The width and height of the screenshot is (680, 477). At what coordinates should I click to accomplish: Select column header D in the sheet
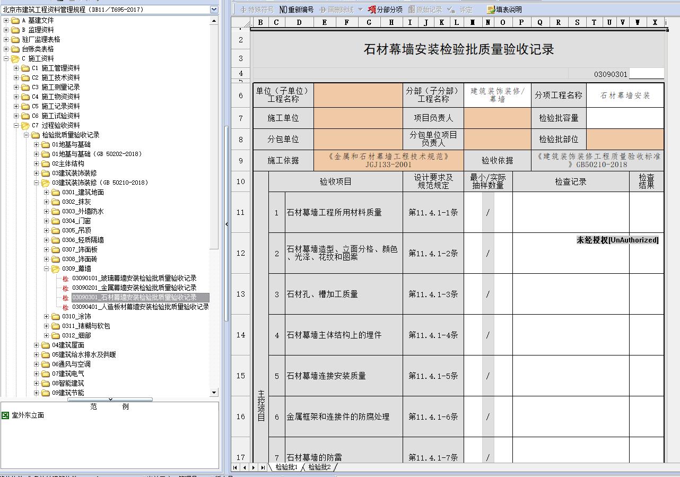[x=299, y=22]
